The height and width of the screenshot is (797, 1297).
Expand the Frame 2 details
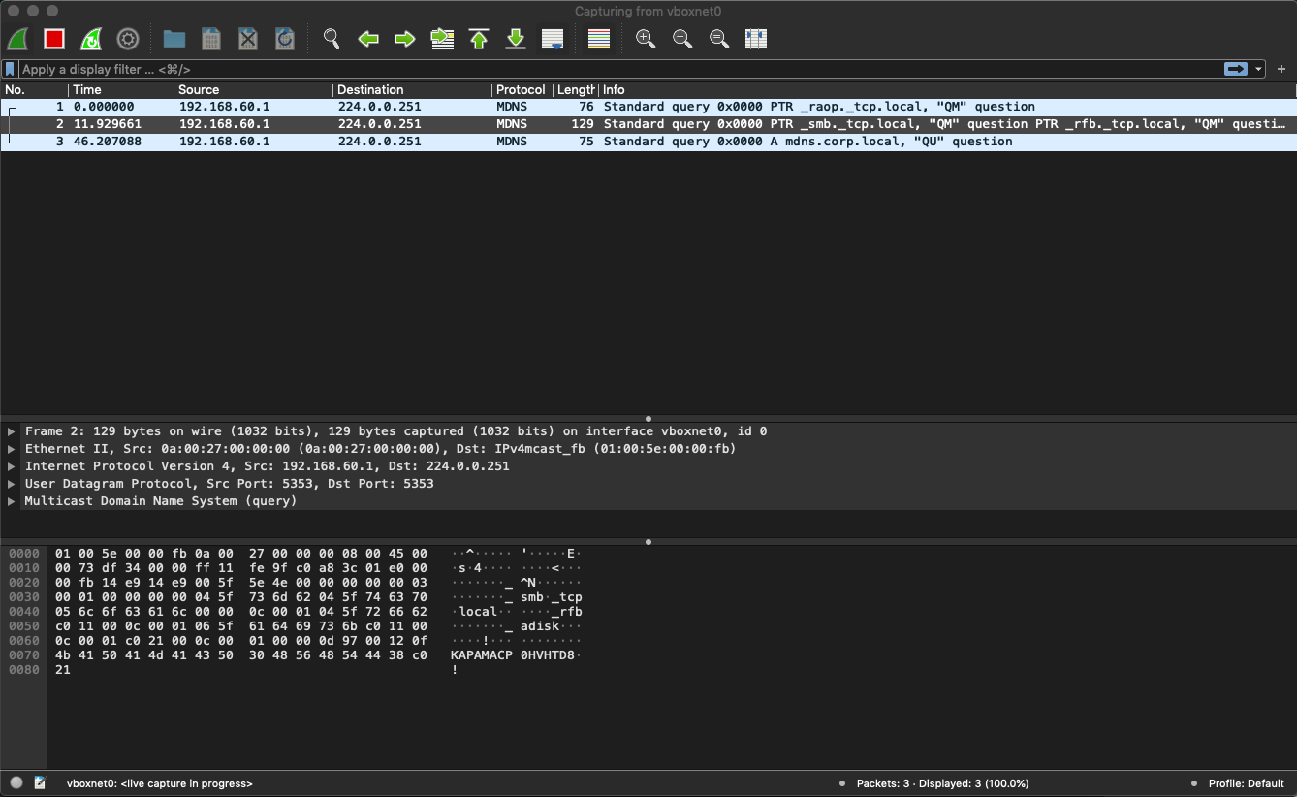tap(11, 430)
